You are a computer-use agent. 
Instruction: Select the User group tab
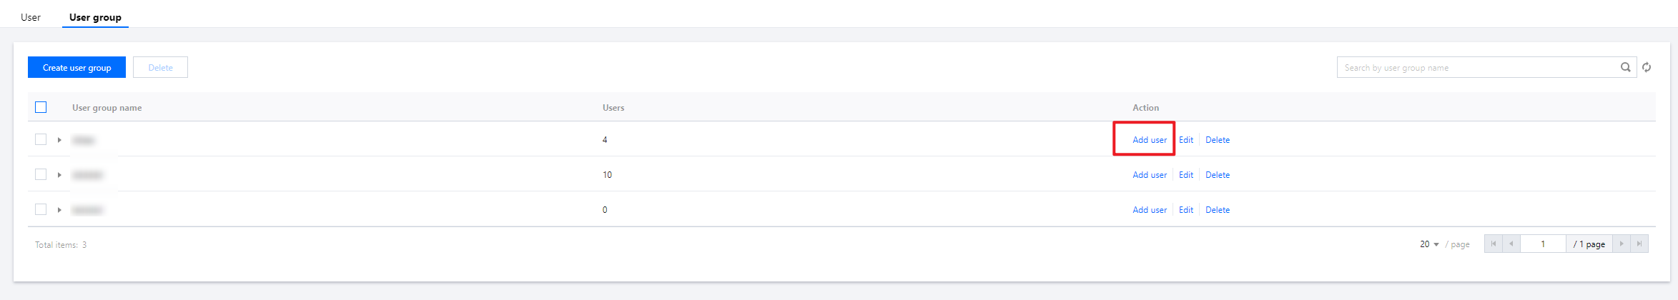[x=95, y=17]
